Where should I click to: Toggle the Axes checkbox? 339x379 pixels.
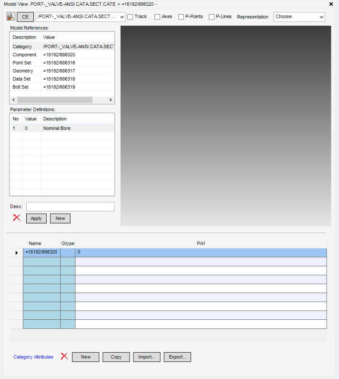point(157,17)
